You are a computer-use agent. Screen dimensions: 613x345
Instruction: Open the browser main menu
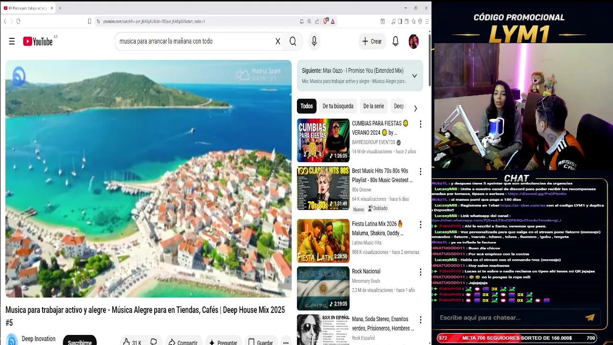(x=427, y=21)
